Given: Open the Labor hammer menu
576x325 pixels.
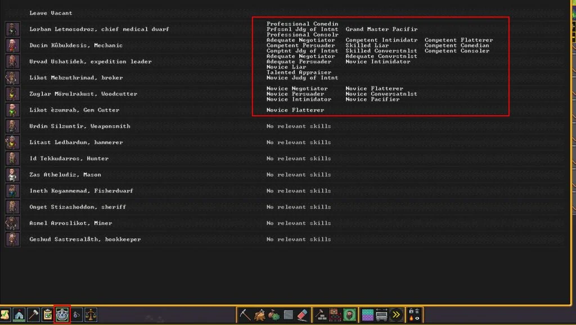Looking at the screenshot, I should pyautogui.click(x=34, y=315).
